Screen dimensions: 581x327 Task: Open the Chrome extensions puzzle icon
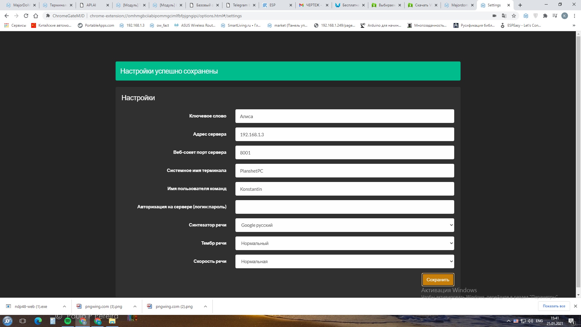tap(545, 16)
